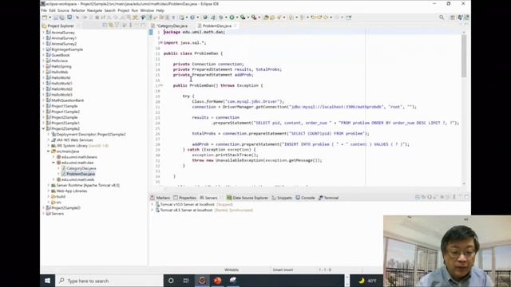This screenshot has width=511, height=287.
Task: Click the Open Perspective icon at top right
Action: point(453,18)
